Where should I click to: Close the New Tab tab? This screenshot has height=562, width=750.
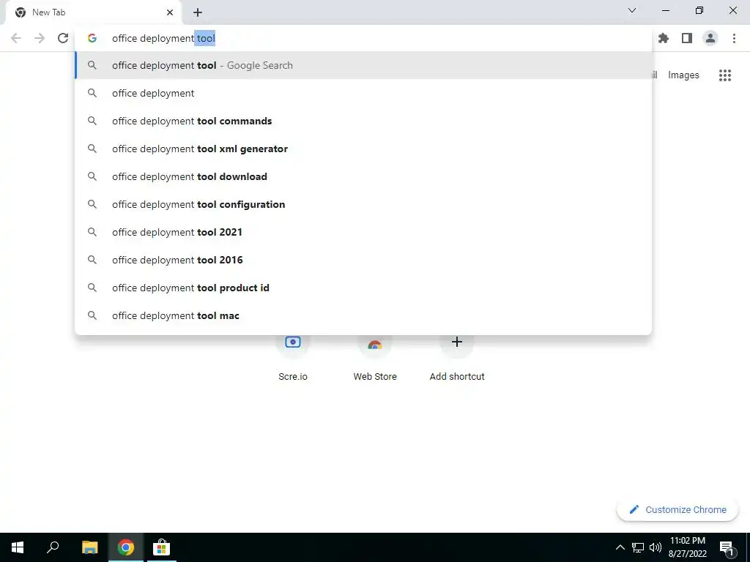click(x=170, y=12)
